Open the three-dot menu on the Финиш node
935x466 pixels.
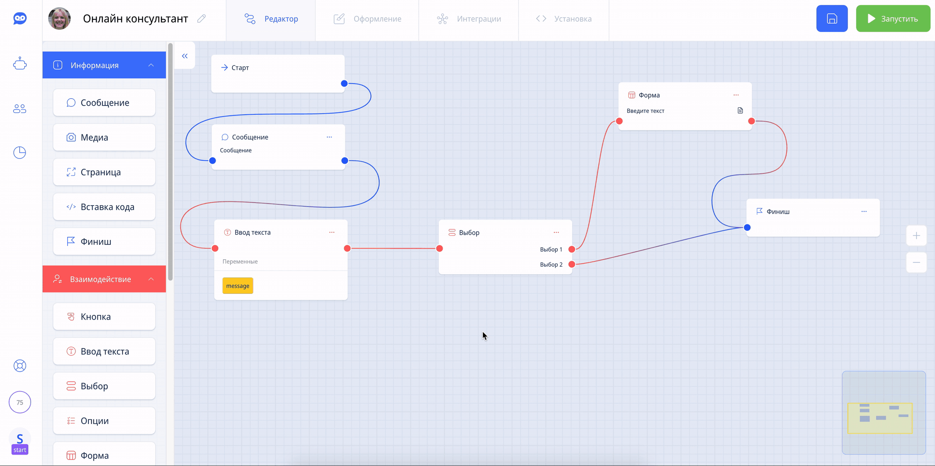[864, 211]
